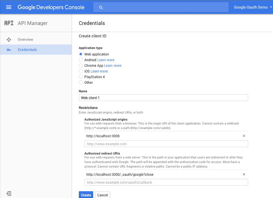Viewport: 273px width, 198px height.
Task: Remove the http://localhost:3000 origin entry
Action: tap(244, 136)
